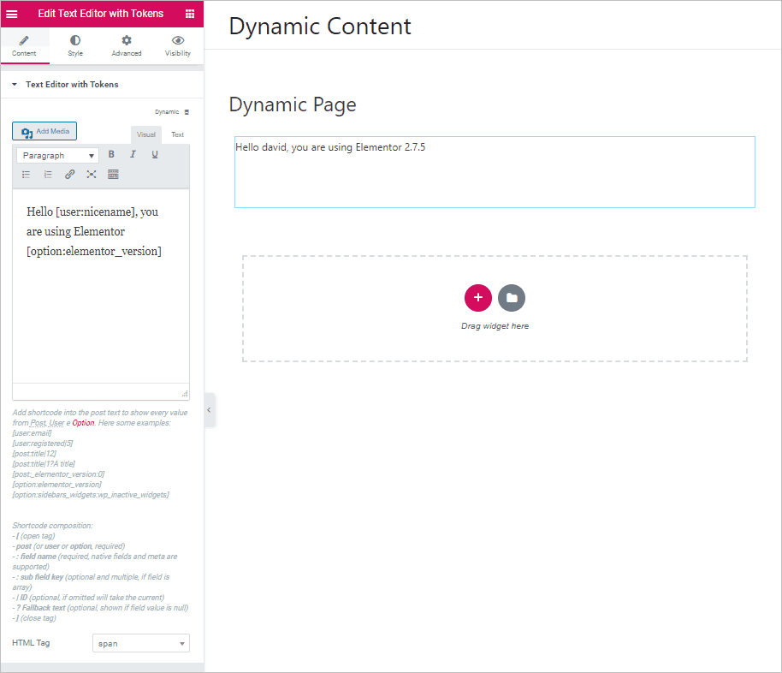The width and height of the screenshot is (782, 673).
Task: Select the Hello david text widget in preview
Action: (x=495, y=172)
